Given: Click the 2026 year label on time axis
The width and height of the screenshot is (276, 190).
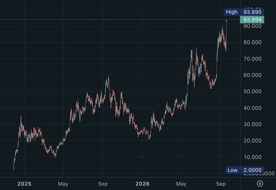Looking at the screenshot, I should (x=142, y=184).
